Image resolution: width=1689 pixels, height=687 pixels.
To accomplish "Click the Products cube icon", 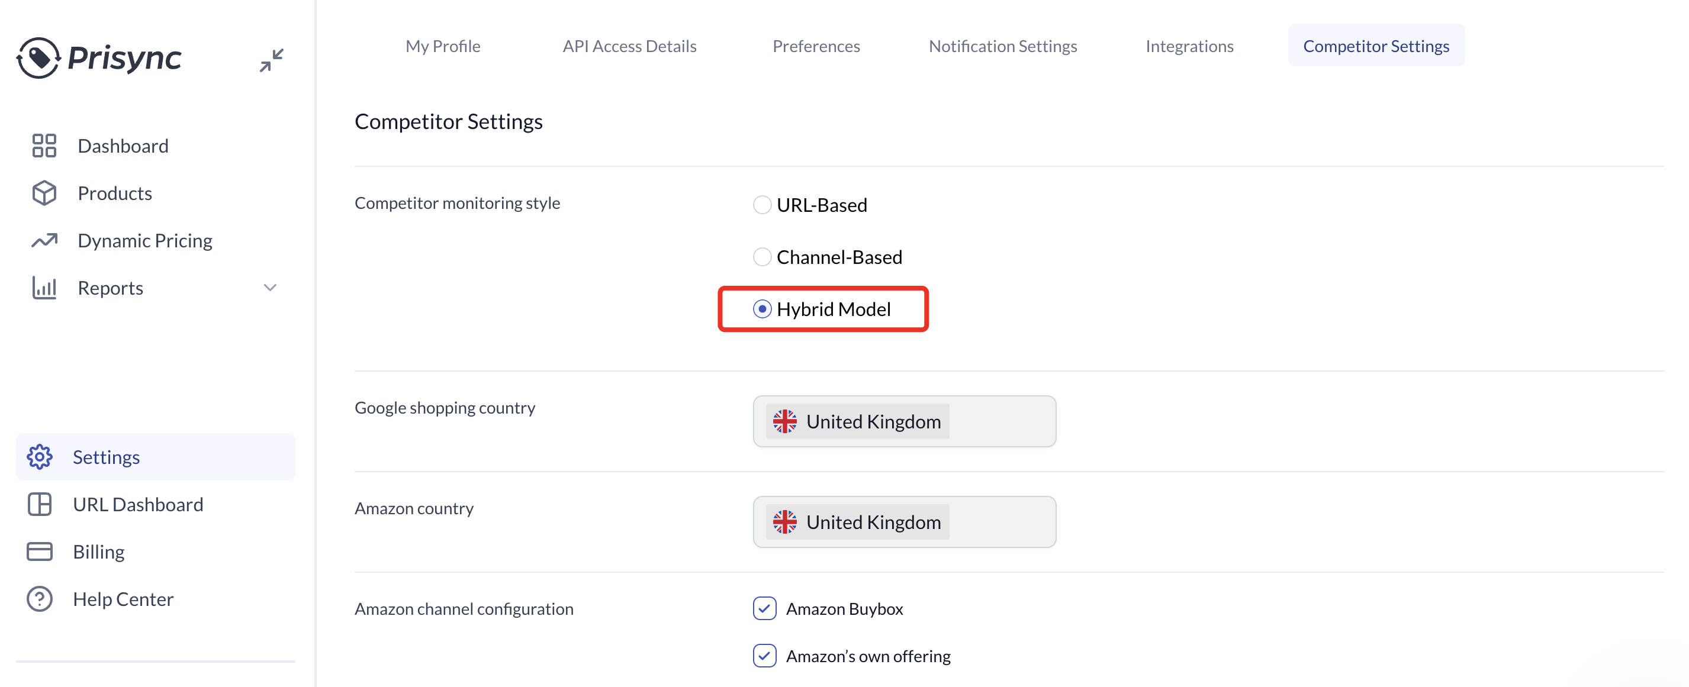I will [x=44, y=193].
